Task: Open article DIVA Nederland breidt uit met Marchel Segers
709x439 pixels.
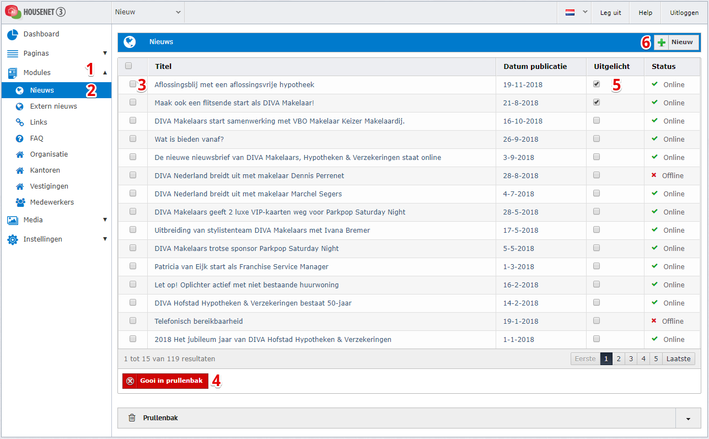Action: click(248, 194)
